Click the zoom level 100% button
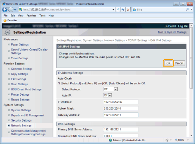195x144 pixels. pyautogui.click(x=179, y=140)
